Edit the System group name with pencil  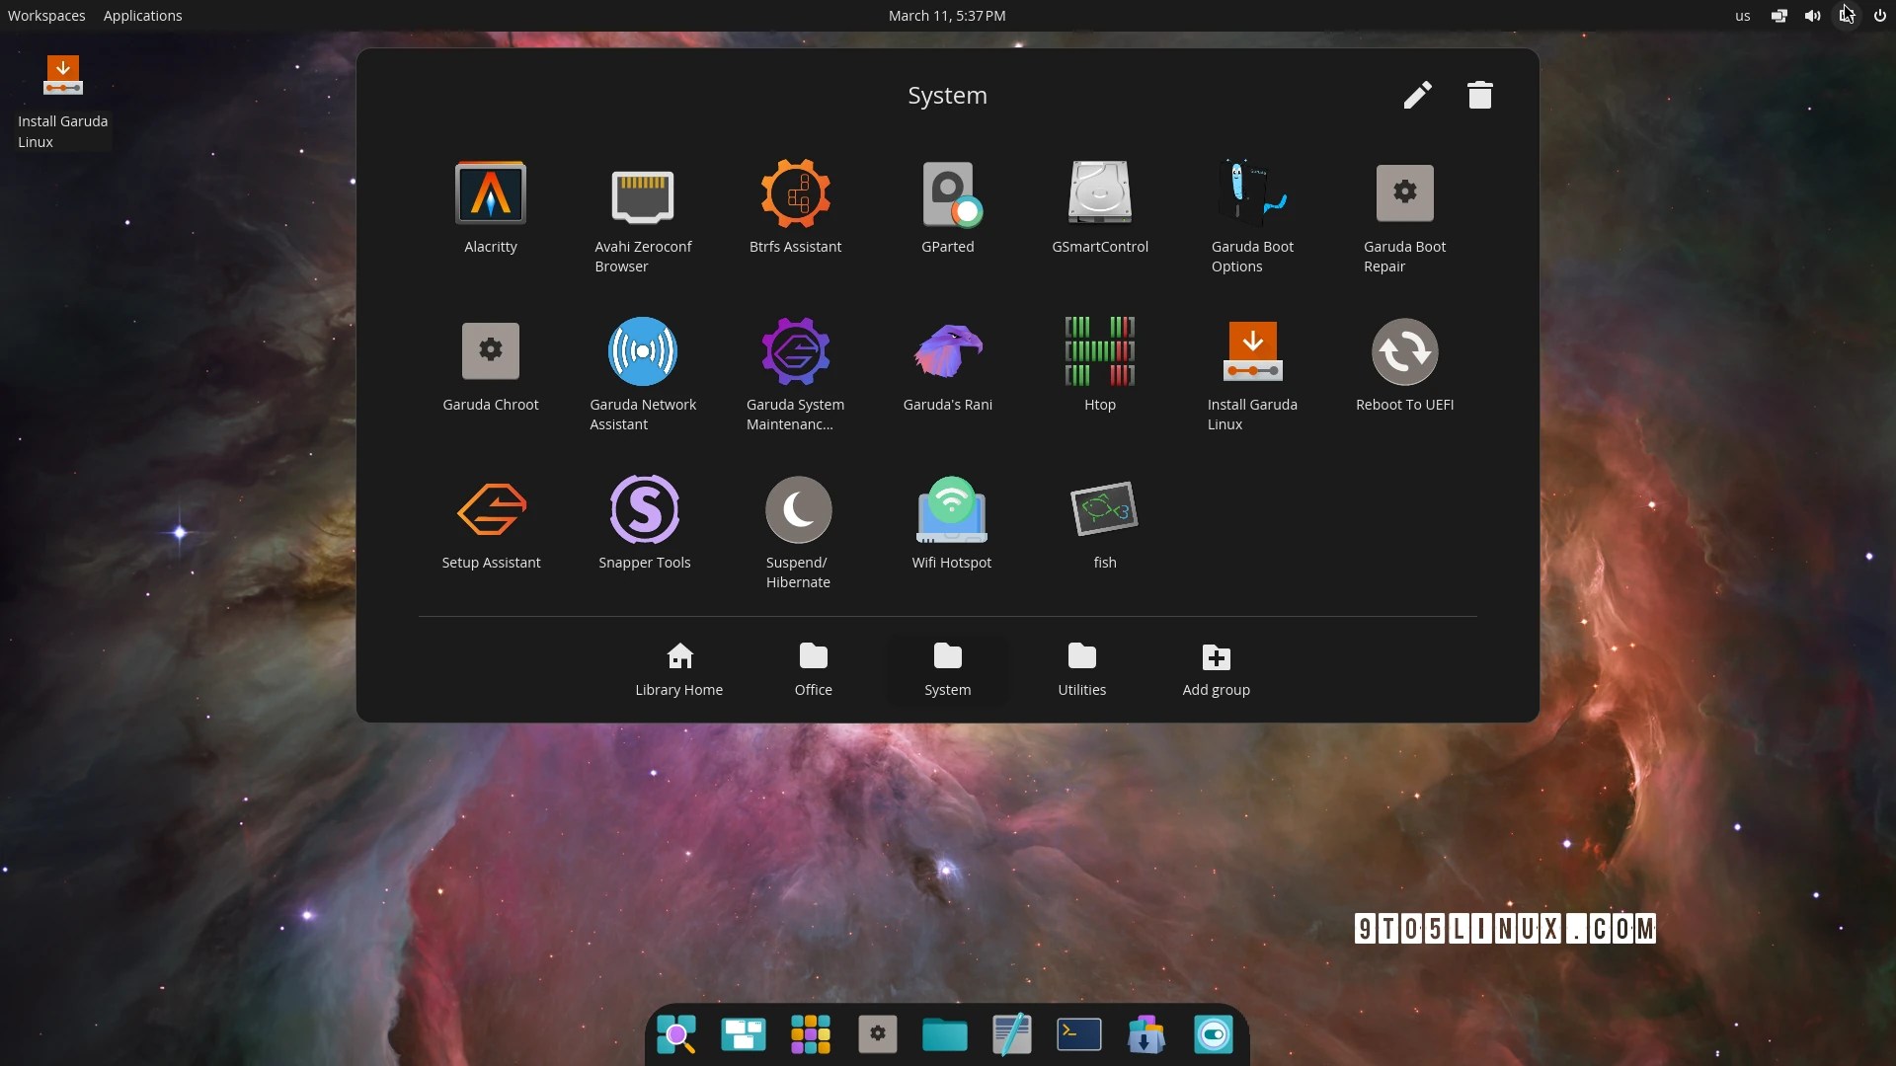1417,95
